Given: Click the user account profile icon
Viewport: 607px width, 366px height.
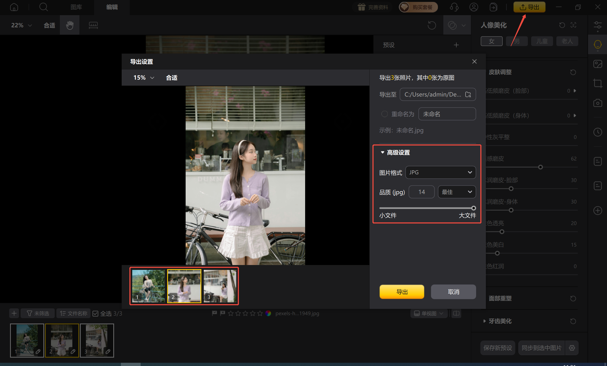Looking at the screenshot, I should [473, 7].
